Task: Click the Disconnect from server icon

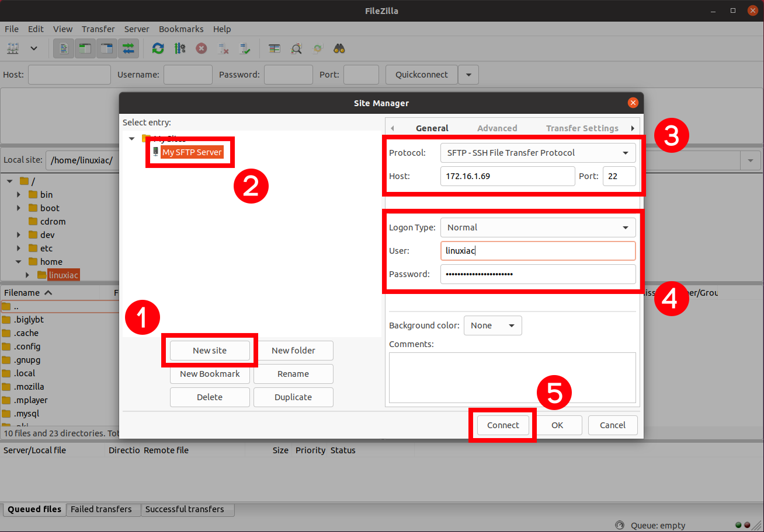Action: pos(223,48)
